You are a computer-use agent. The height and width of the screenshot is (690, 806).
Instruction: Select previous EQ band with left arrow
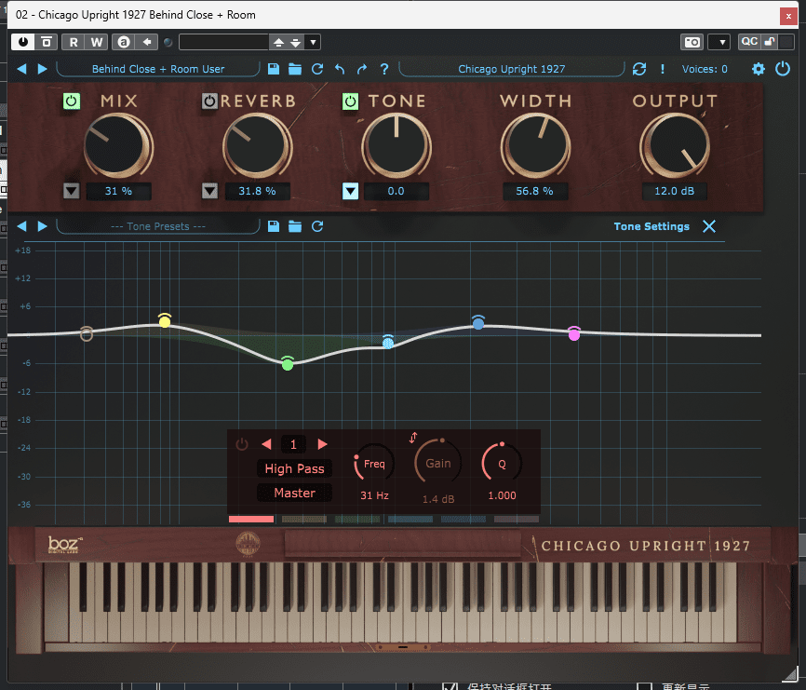266,444
